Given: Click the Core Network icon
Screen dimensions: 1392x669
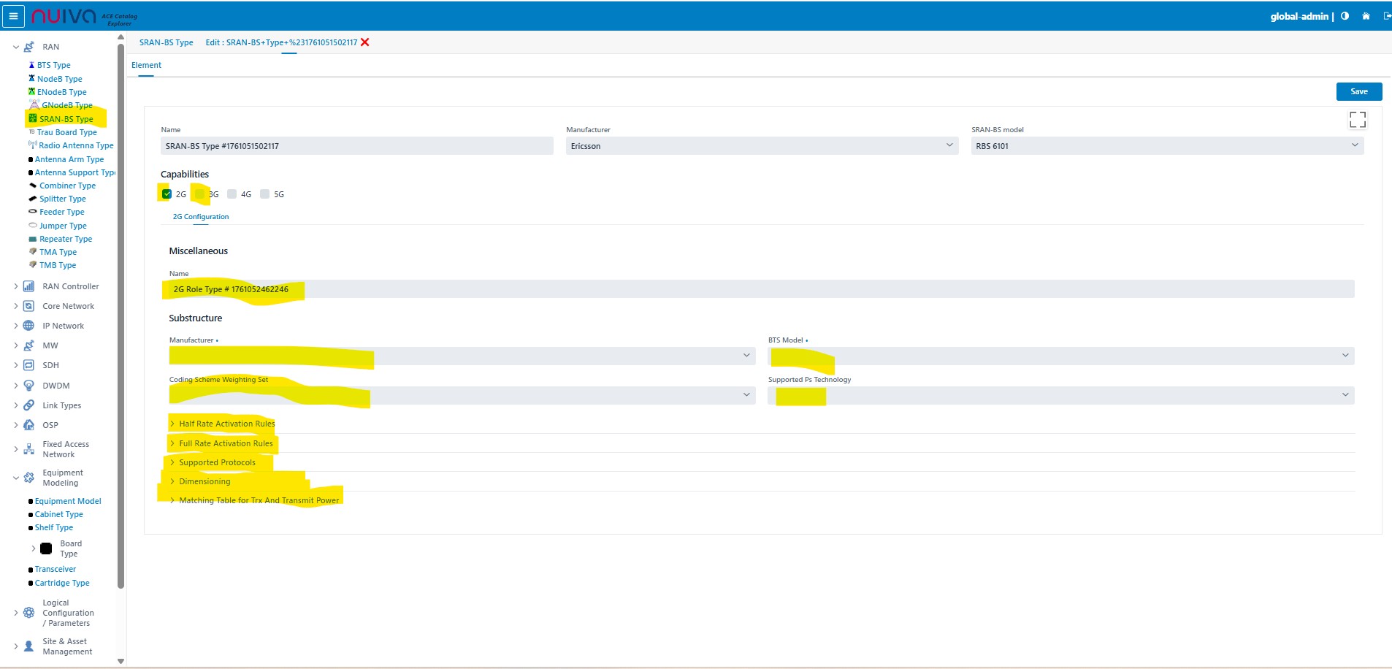Looking at the screenshot, I should click(x=28, y=306).
